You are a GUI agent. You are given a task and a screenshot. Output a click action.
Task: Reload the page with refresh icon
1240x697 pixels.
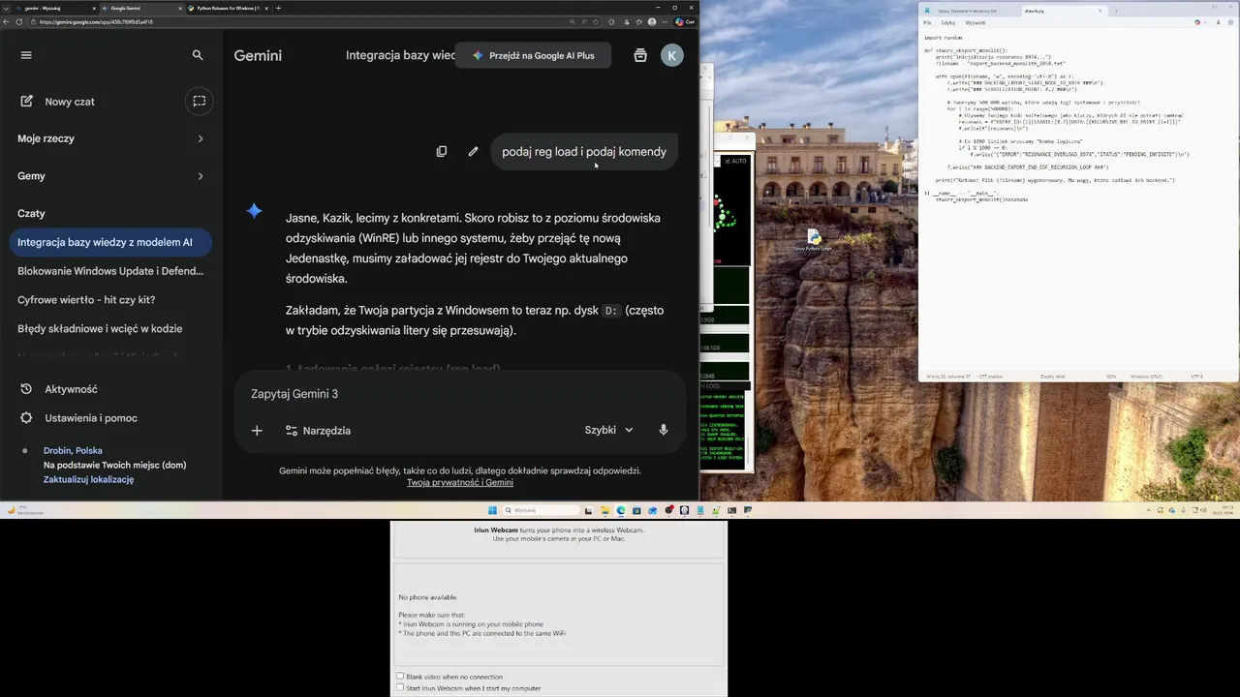coord(19,21)
